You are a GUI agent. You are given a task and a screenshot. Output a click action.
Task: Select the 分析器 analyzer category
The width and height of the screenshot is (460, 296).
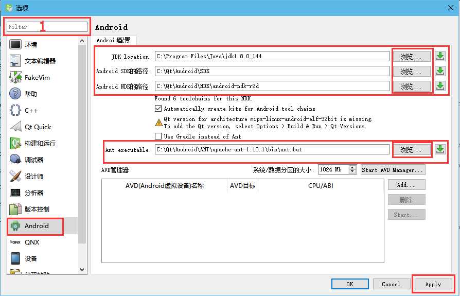point(43,193)
